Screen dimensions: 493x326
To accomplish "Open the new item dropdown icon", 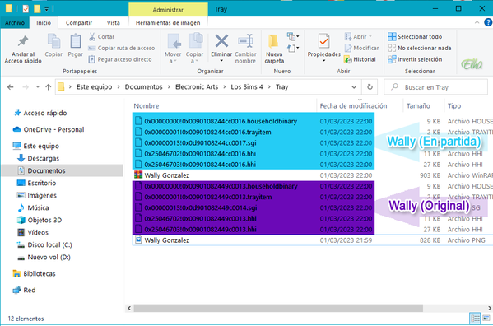I will click(x=293, y=36).
